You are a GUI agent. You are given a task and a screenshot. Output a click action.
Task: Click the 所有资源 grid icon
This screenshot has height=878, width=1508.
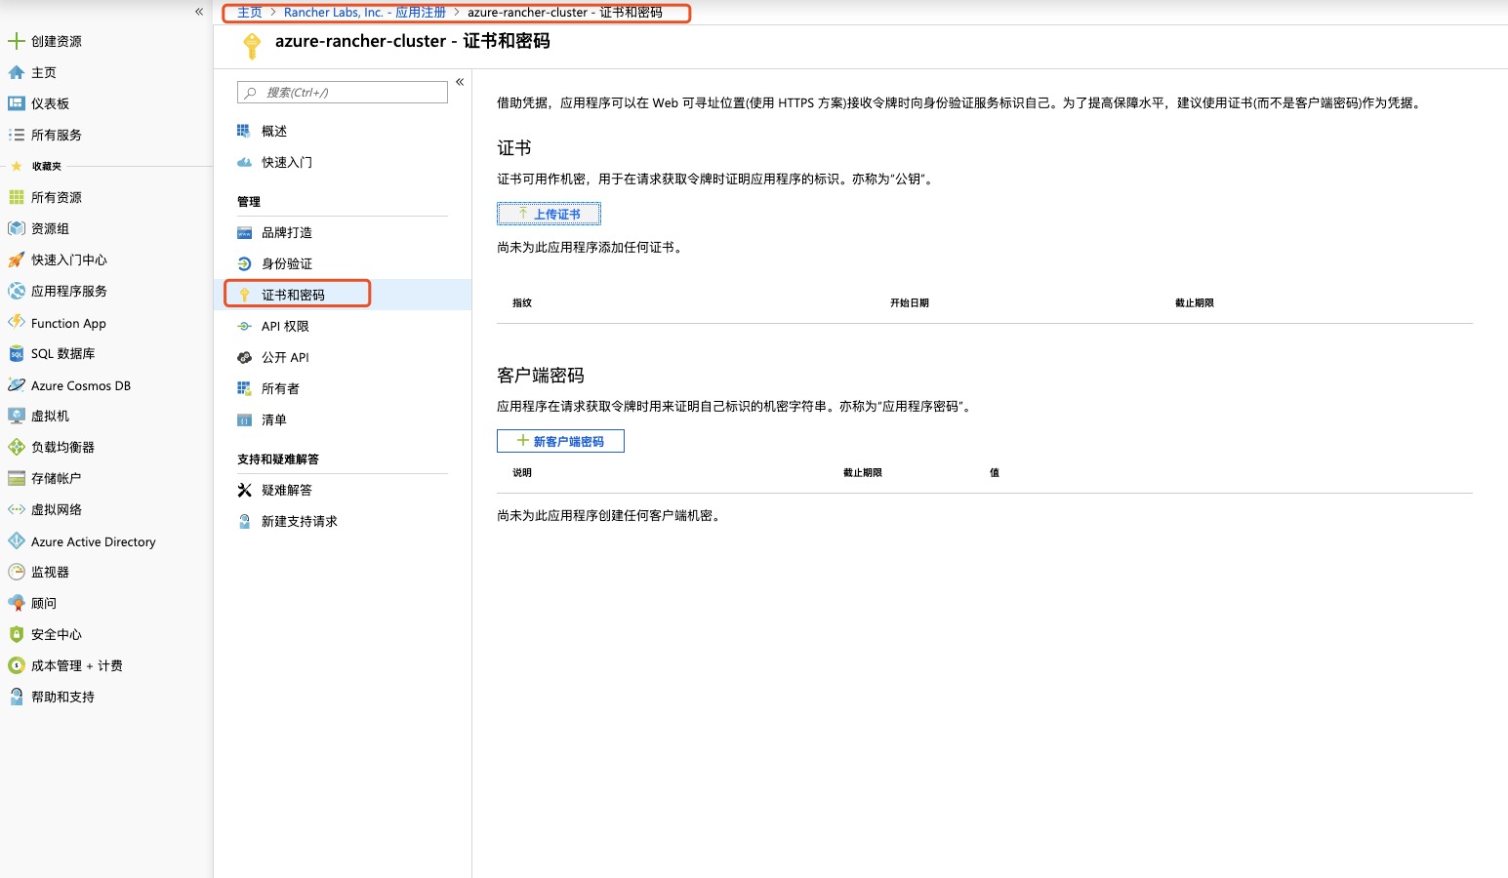pos(16,197)
